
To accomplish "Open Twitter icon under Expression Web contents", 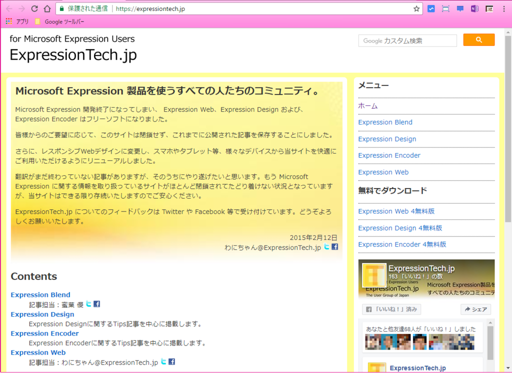I will point(163,361).
